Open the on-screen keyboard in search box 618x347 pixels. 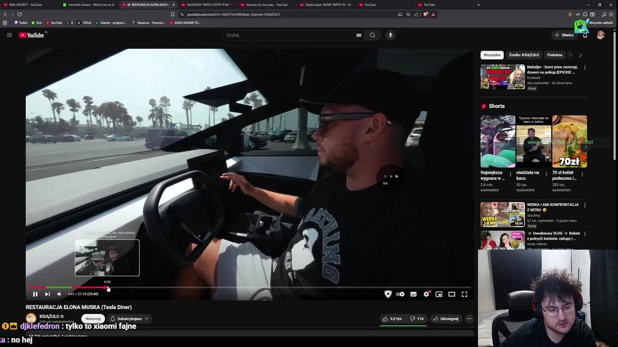click(359, 35)
